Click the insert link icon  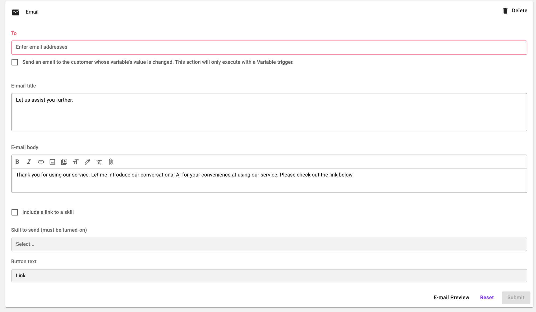point(41,162)
